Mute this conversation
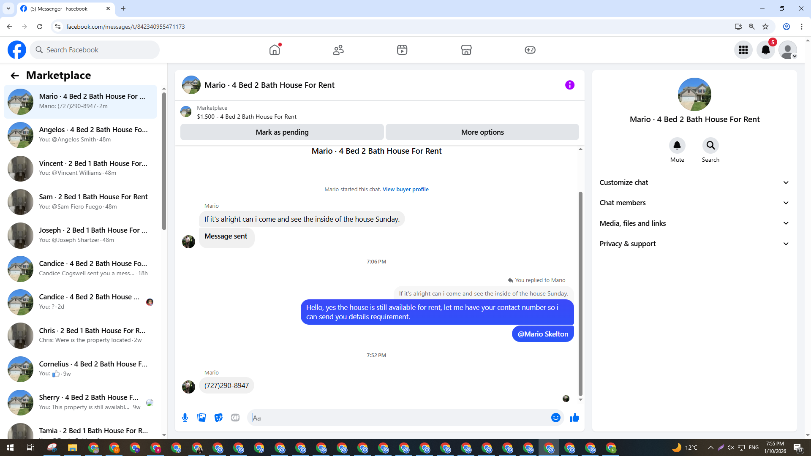Image resolution: width=811 pixels, height=456 pixels. pyautogui.click(x=677, y=146)
